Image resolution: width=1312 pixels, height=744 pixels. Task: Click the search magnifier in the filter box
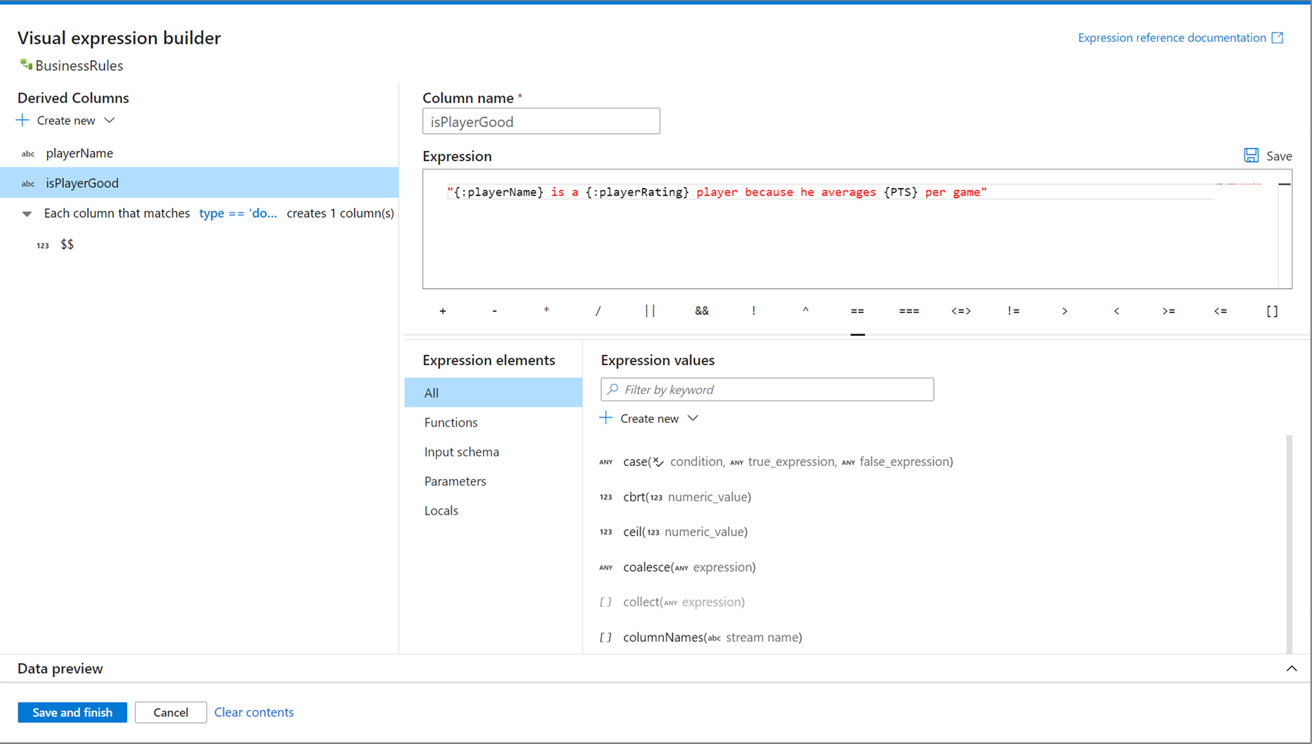pyautogui.click(x=612, y=389)
